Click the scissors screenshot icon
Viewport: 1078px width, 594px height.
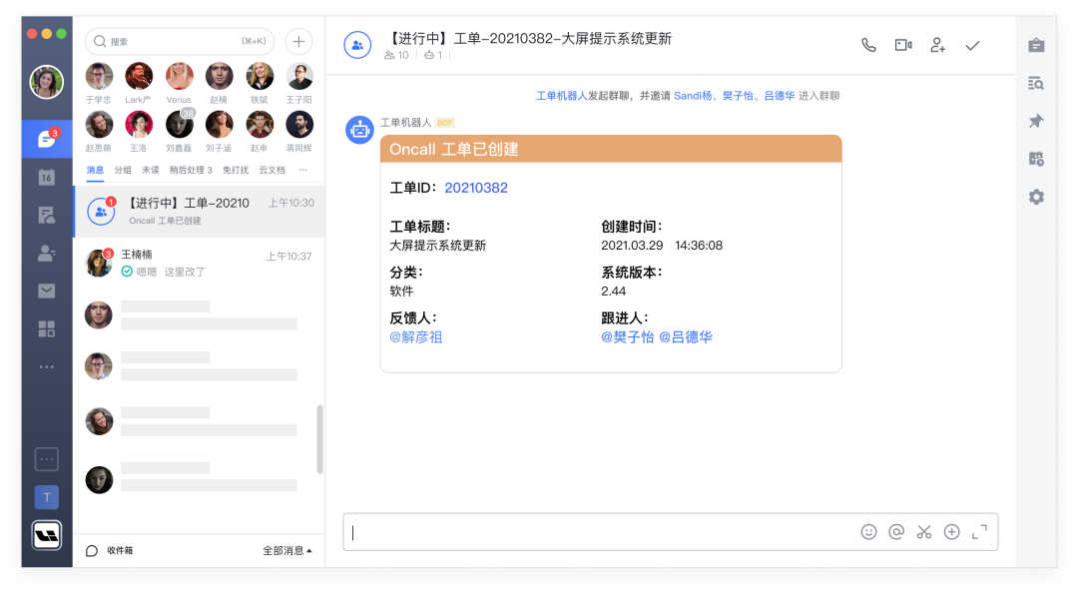(x=923, y=532)
